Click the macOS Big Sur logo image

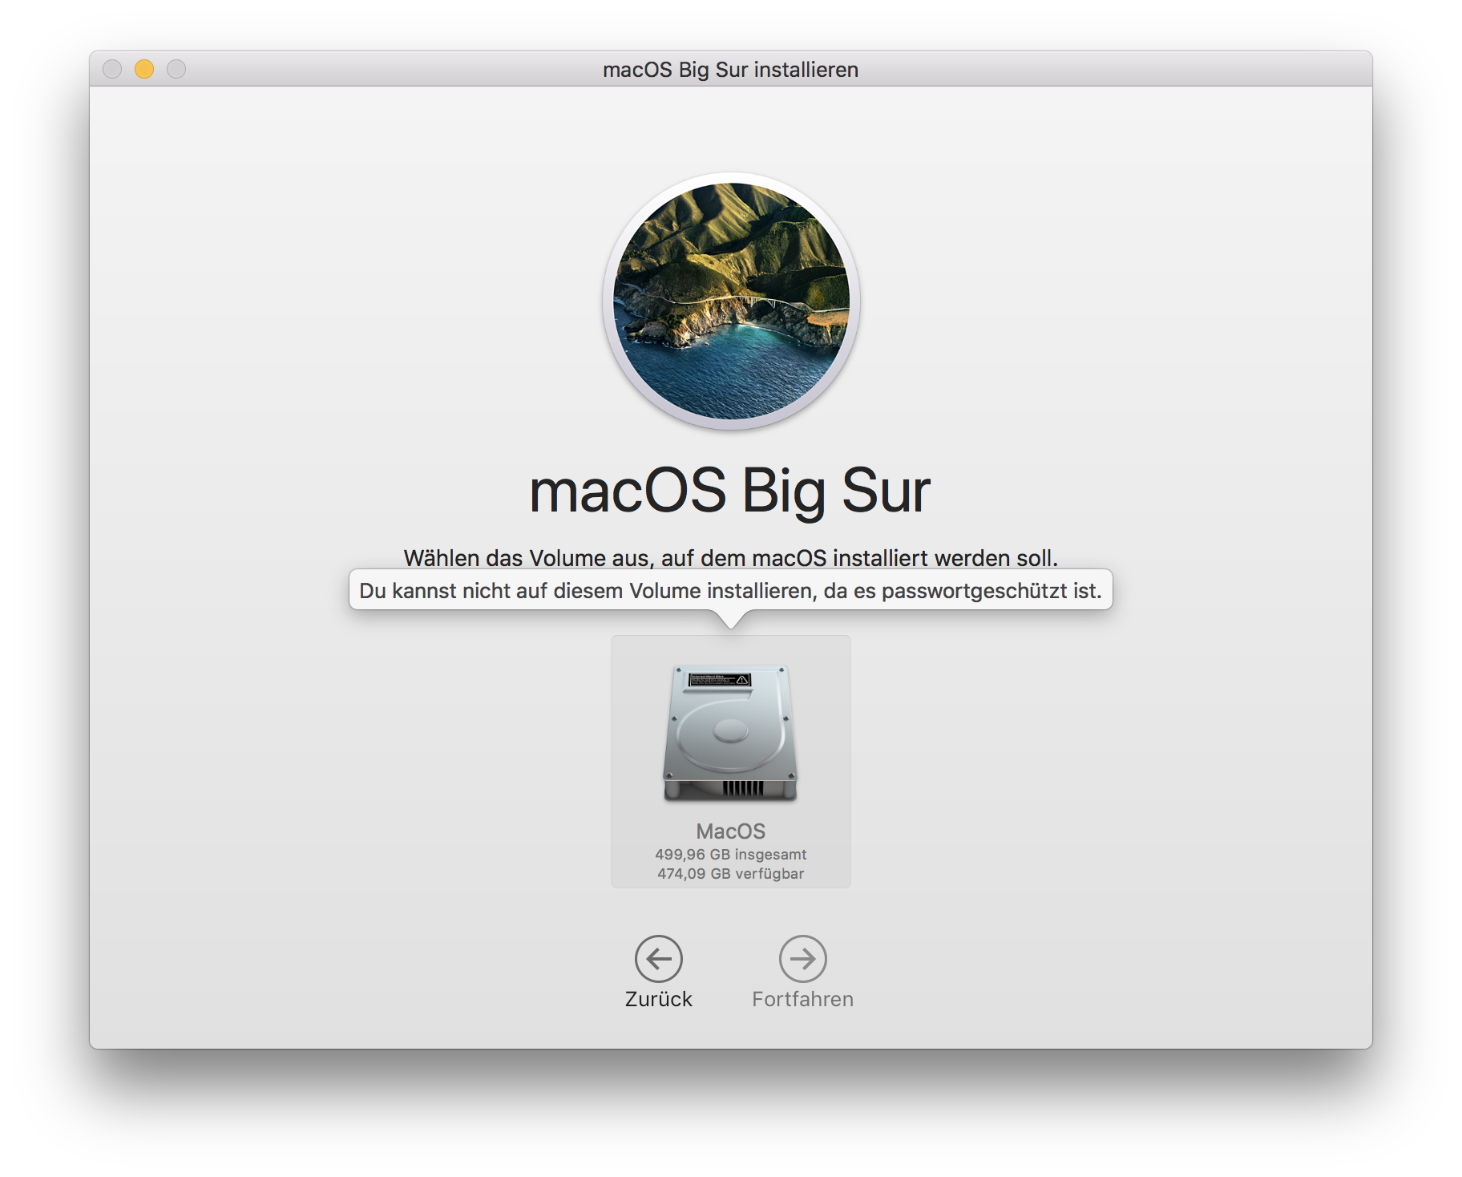click(x=731, y=301)
